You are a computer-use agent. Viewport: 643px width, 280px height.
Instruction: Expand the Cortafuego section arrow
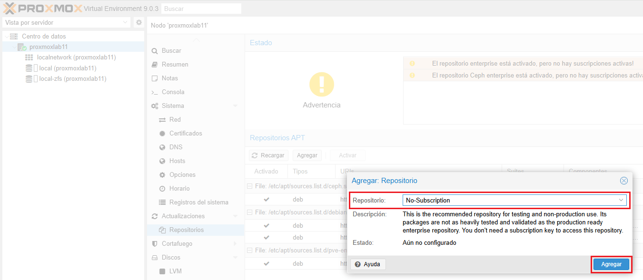tap(236, 243)
